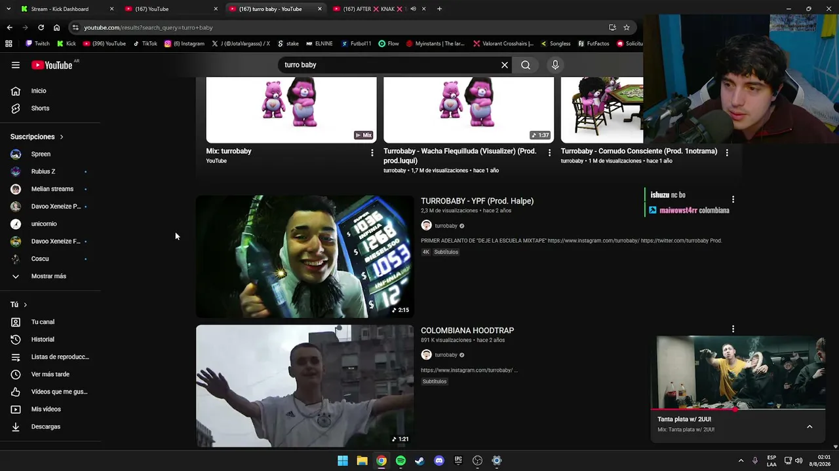Open the TURROBABY - YPF video title
This screenshot has width=839, height=471.
tap(477, 201)
